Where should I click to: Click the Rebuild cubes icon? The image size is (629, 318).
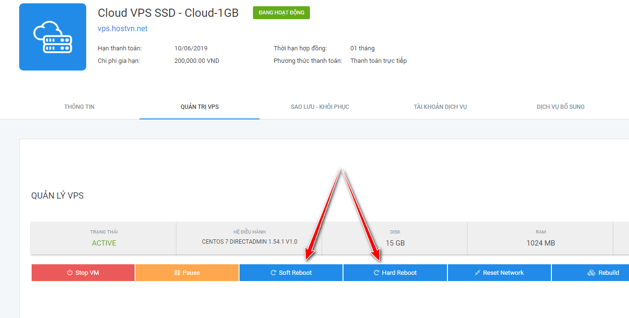(592, 273)
